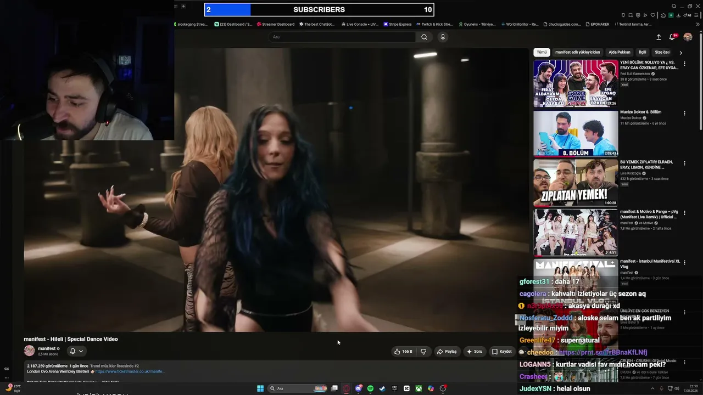Open manifest & Motive pVg video thumbnail

[x=576, y=233]
